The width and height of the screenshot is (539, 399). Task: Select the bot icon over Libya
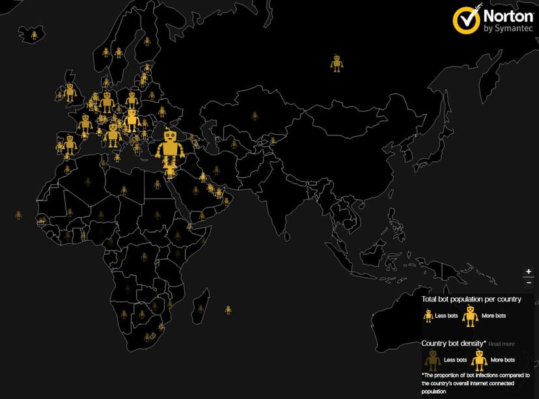(x=124, y=191)
